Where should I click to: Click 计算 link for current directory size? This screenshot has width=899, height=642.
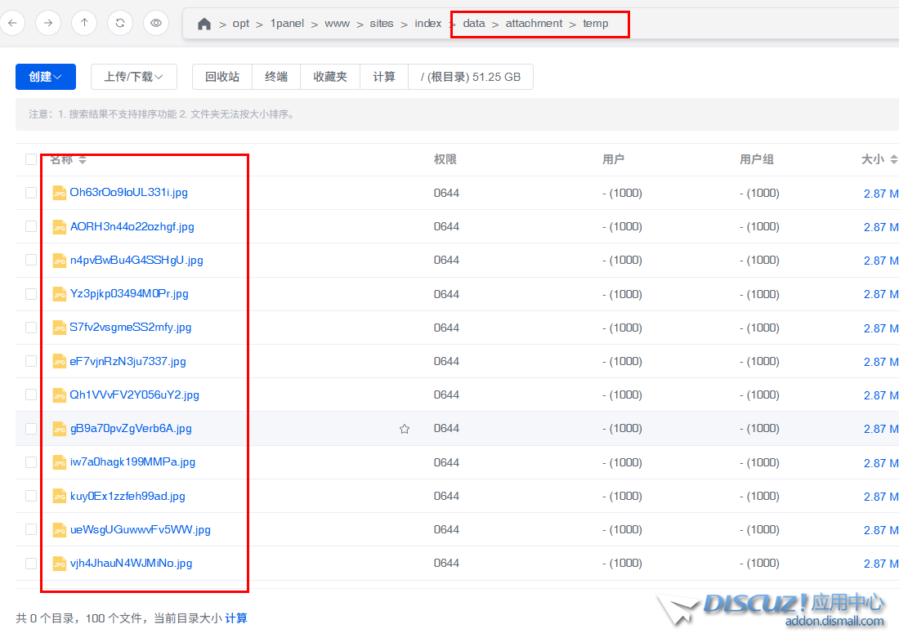tap(236, 618)
